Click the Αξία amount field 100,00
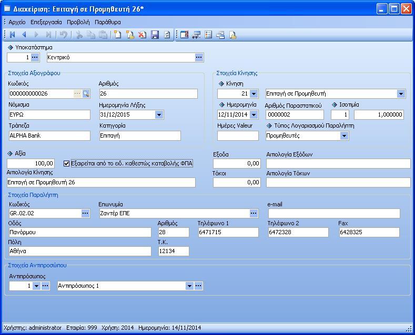Viewport: 415px width, 335px height. [x=31, y=163]
